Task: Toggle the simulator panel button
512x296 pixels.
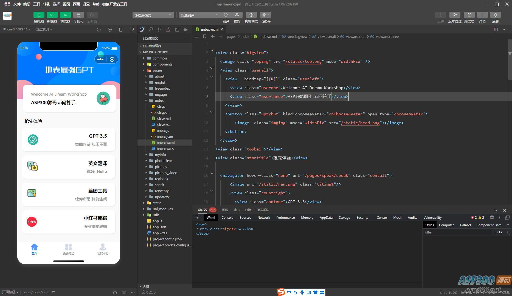Action: pos(39,15)
